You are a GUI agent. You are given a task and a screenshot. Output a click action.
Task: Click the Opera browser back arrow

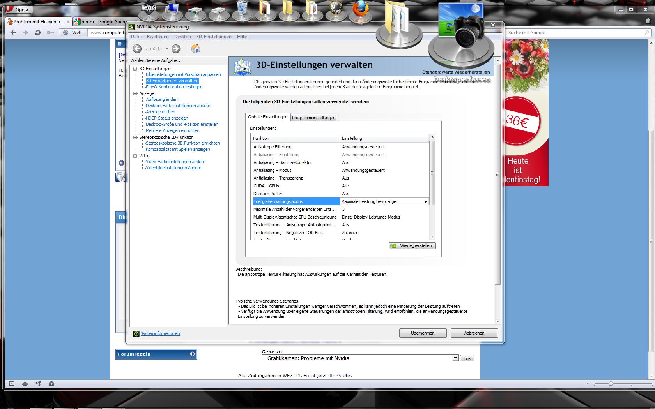tap(13, 33)
